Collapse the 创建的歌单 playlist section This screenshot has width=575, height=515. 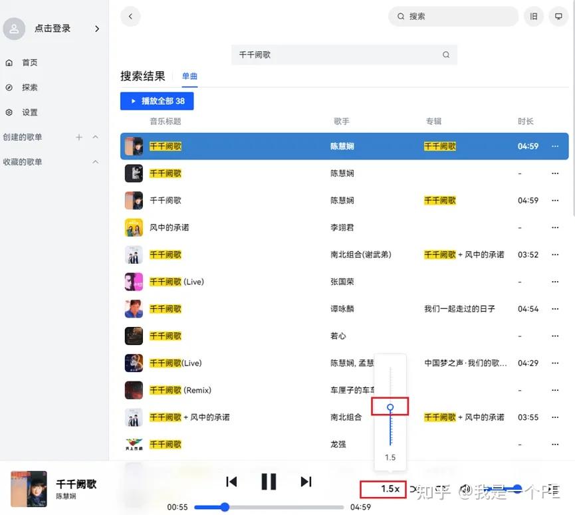[95, 137]
